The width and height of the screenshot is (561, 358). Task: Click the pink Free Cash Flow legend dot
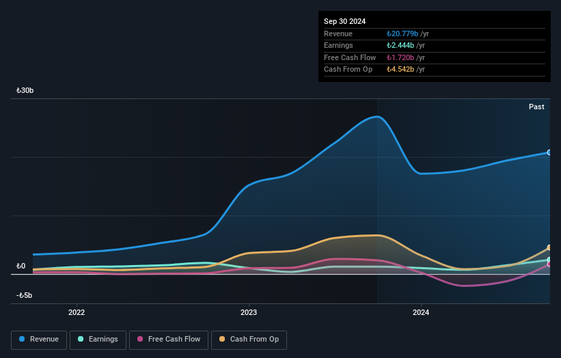140,339
